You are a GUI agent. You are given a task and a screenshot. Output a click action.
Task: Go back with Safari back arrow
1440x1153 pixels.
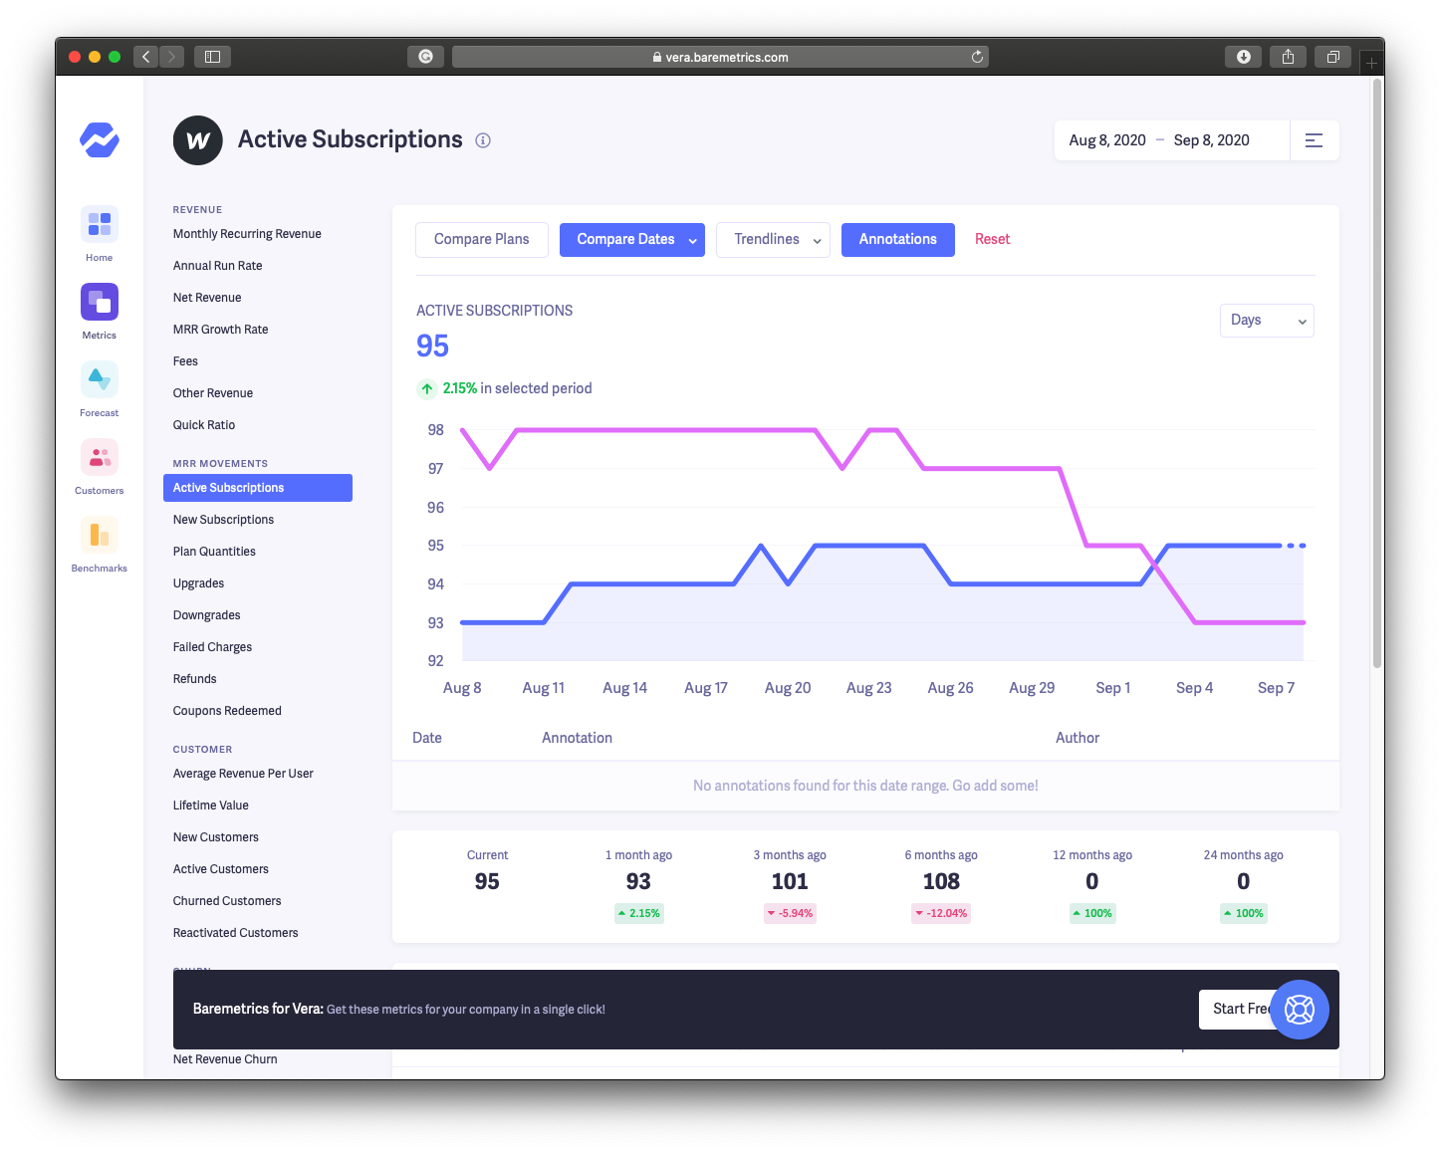tap(146, 57)
